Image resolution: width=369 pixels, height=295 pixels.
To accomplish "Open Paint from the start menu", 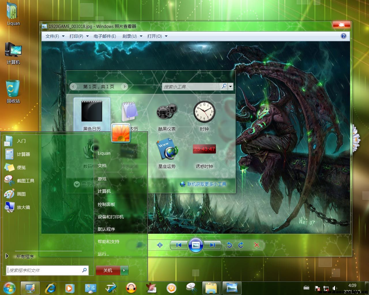I will click(x=21, y=194).
